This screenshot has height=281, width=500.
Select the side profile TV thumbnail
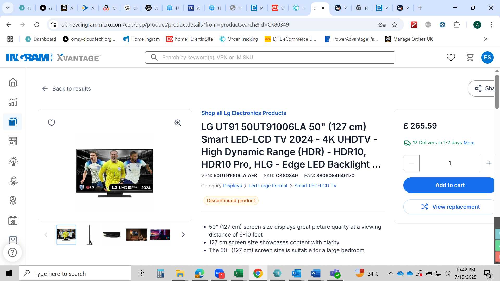pyautogui.click(x=89, y=235)
